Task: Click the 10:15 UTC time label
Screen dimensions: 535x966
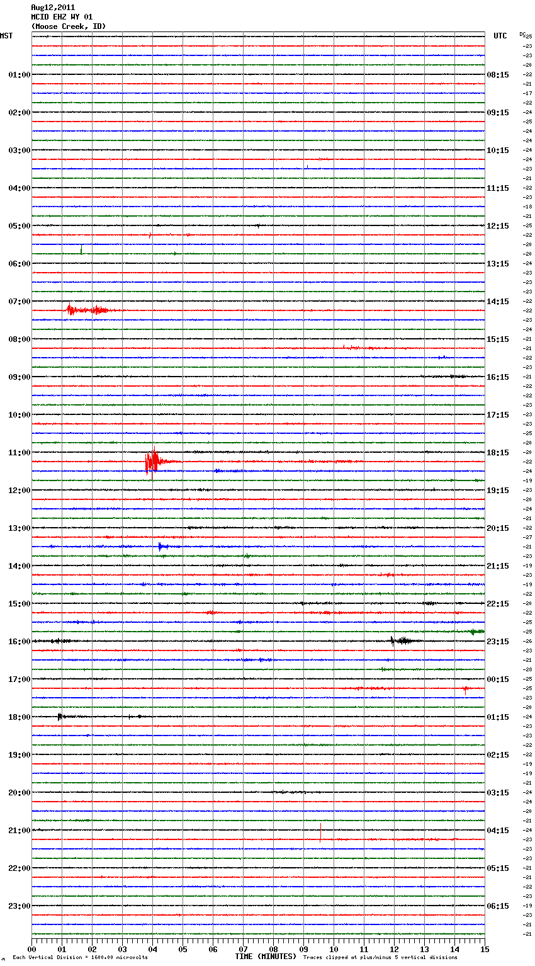Action: (x=498, y=151)
